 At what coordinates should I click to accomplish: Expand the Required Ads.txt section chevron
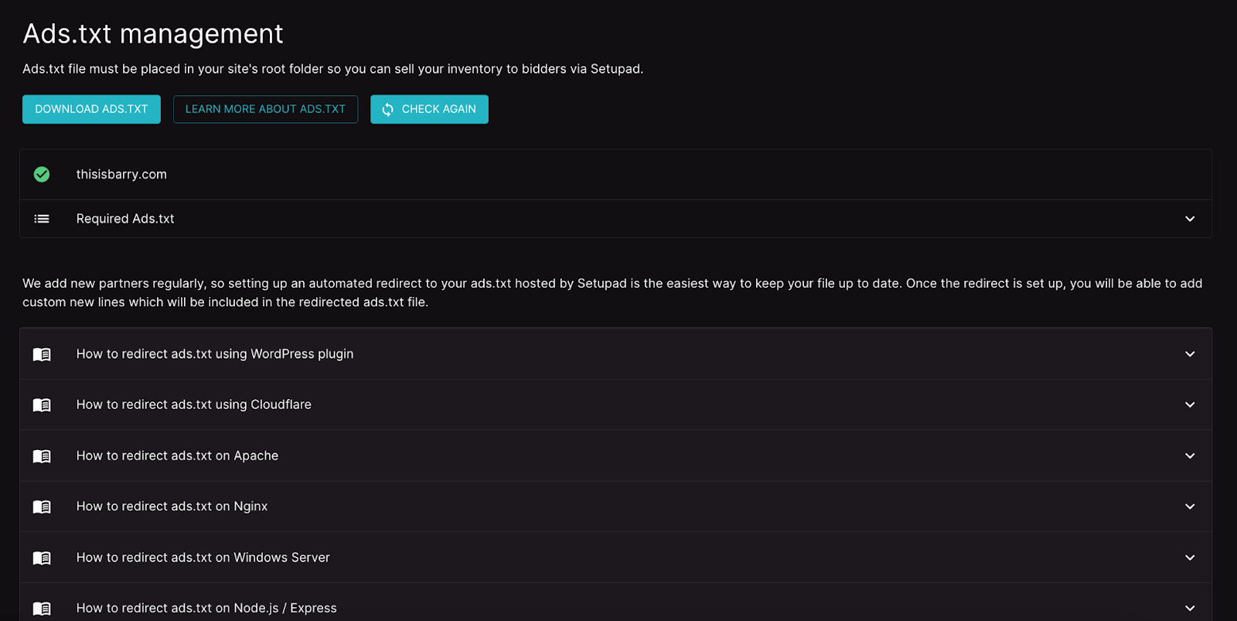coord(1190,219)
